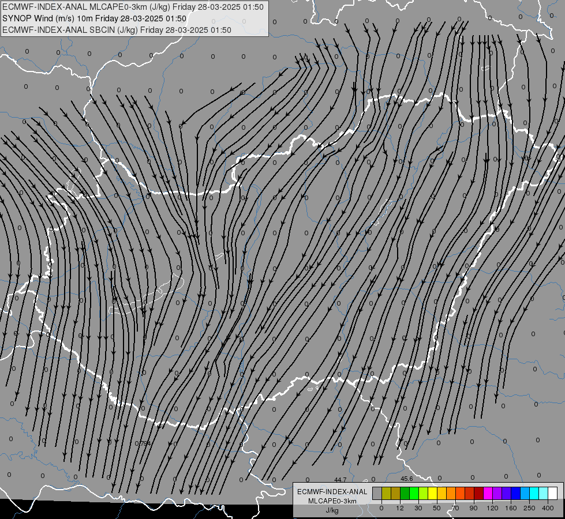Select the red-orange legend swatch
The image size is (565, 519).
click(461, 493)
